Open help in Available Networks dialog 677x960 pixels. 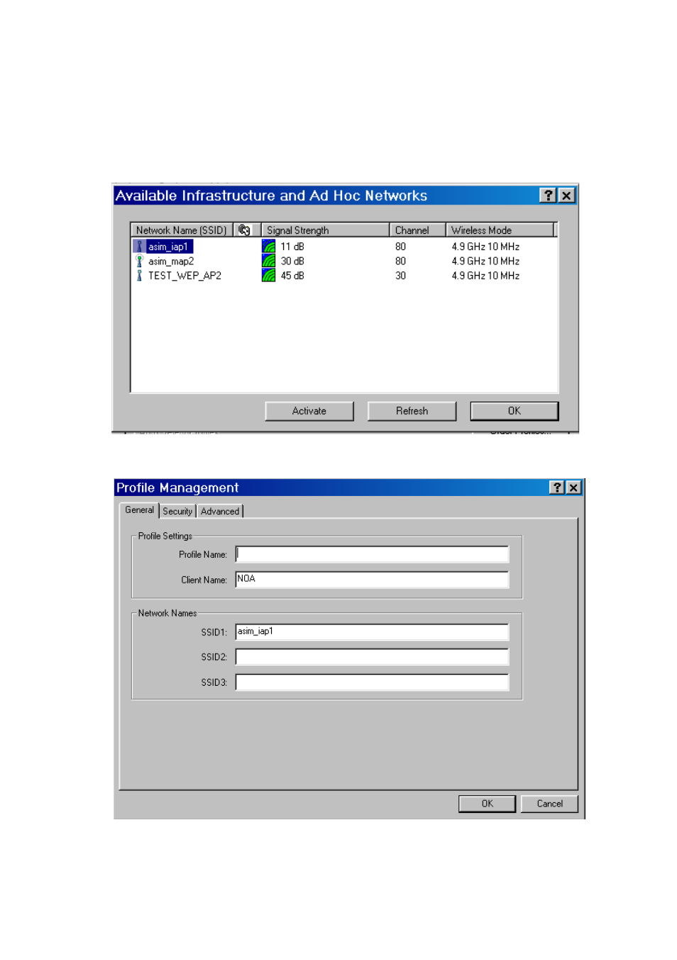click(x=548, y=195)
